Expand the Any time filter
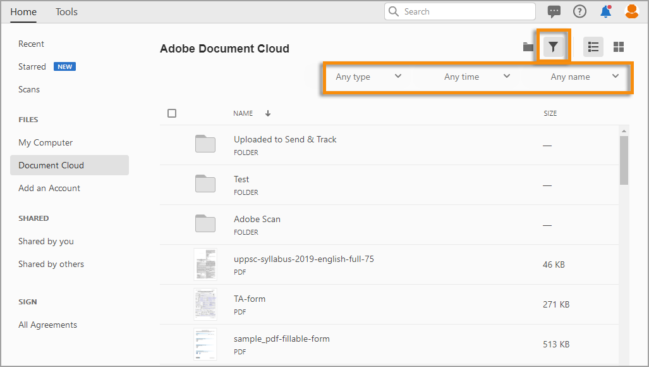This screenshot has width=649, height=367. 477,76
